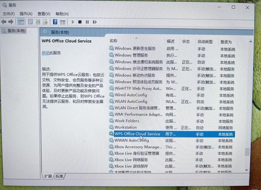
Task: Click 网络服务 login cell of Workstation
Action: point(226,128)
